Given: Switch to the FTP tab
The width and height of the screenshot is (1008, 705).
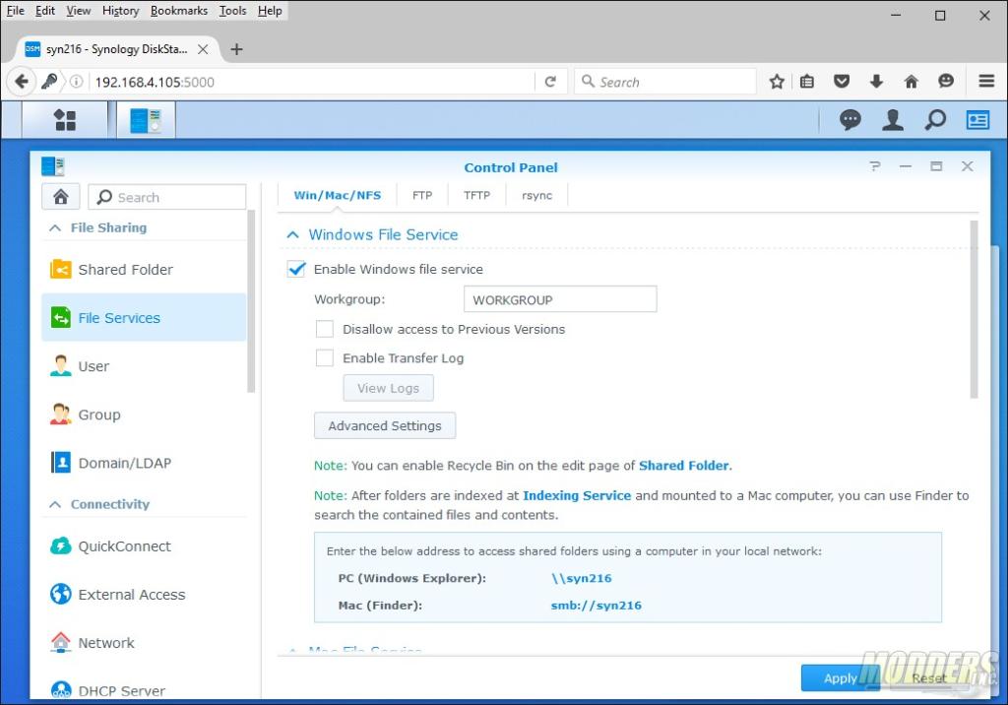Looking at the screenshot, I should tap(422, 195).
